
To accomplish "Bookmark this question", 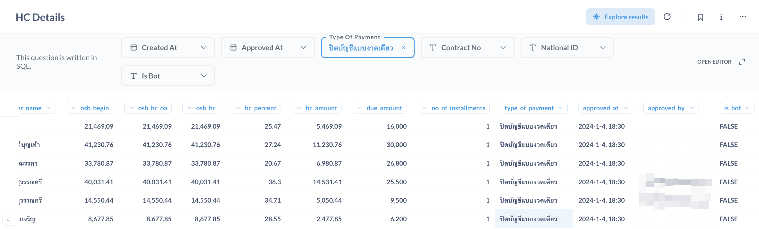I will pos(700,17).
